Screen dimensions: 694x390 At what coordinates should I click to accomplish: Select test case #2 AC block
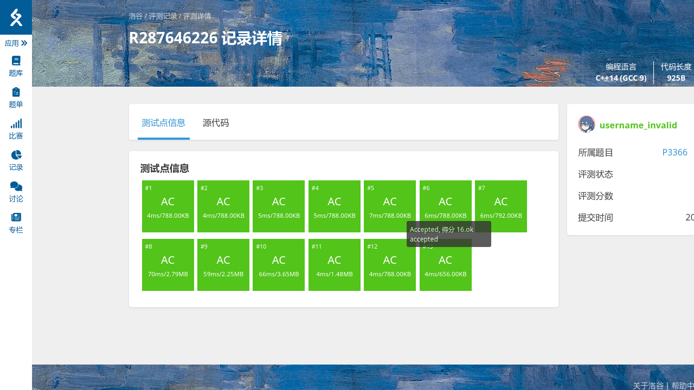pos(223,206)
